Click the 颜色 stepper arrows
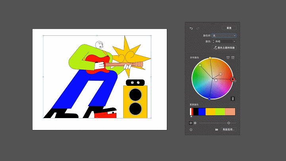This screenshot has height=161, width=286. [213, 41]
